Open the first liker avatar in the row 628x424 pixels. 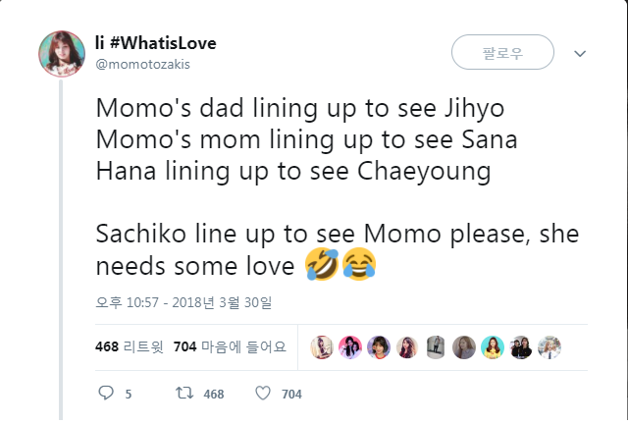[x=321, y=346]
